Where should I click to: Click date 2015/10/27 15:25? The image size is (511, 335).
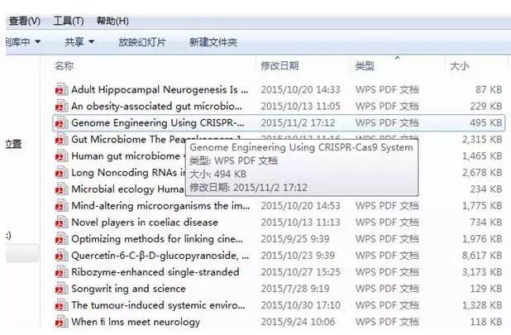300,272
